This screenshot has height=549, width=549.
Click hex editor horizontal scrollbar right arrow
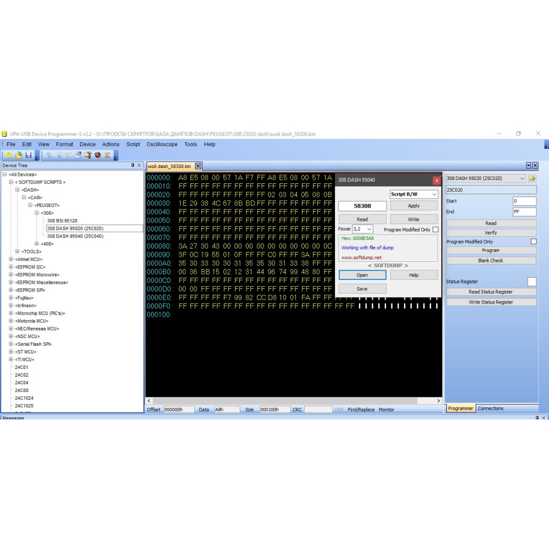(x=438, y=401)
